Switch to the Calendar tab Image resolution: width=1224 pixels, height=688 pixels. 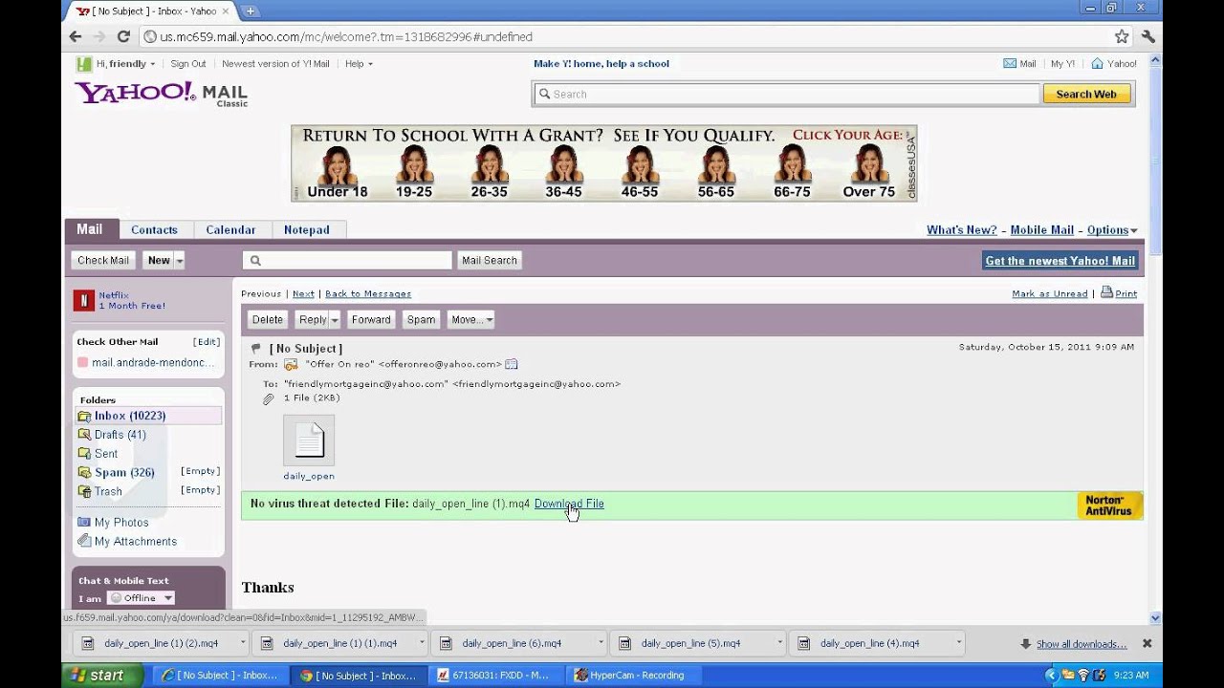point(230,230)
